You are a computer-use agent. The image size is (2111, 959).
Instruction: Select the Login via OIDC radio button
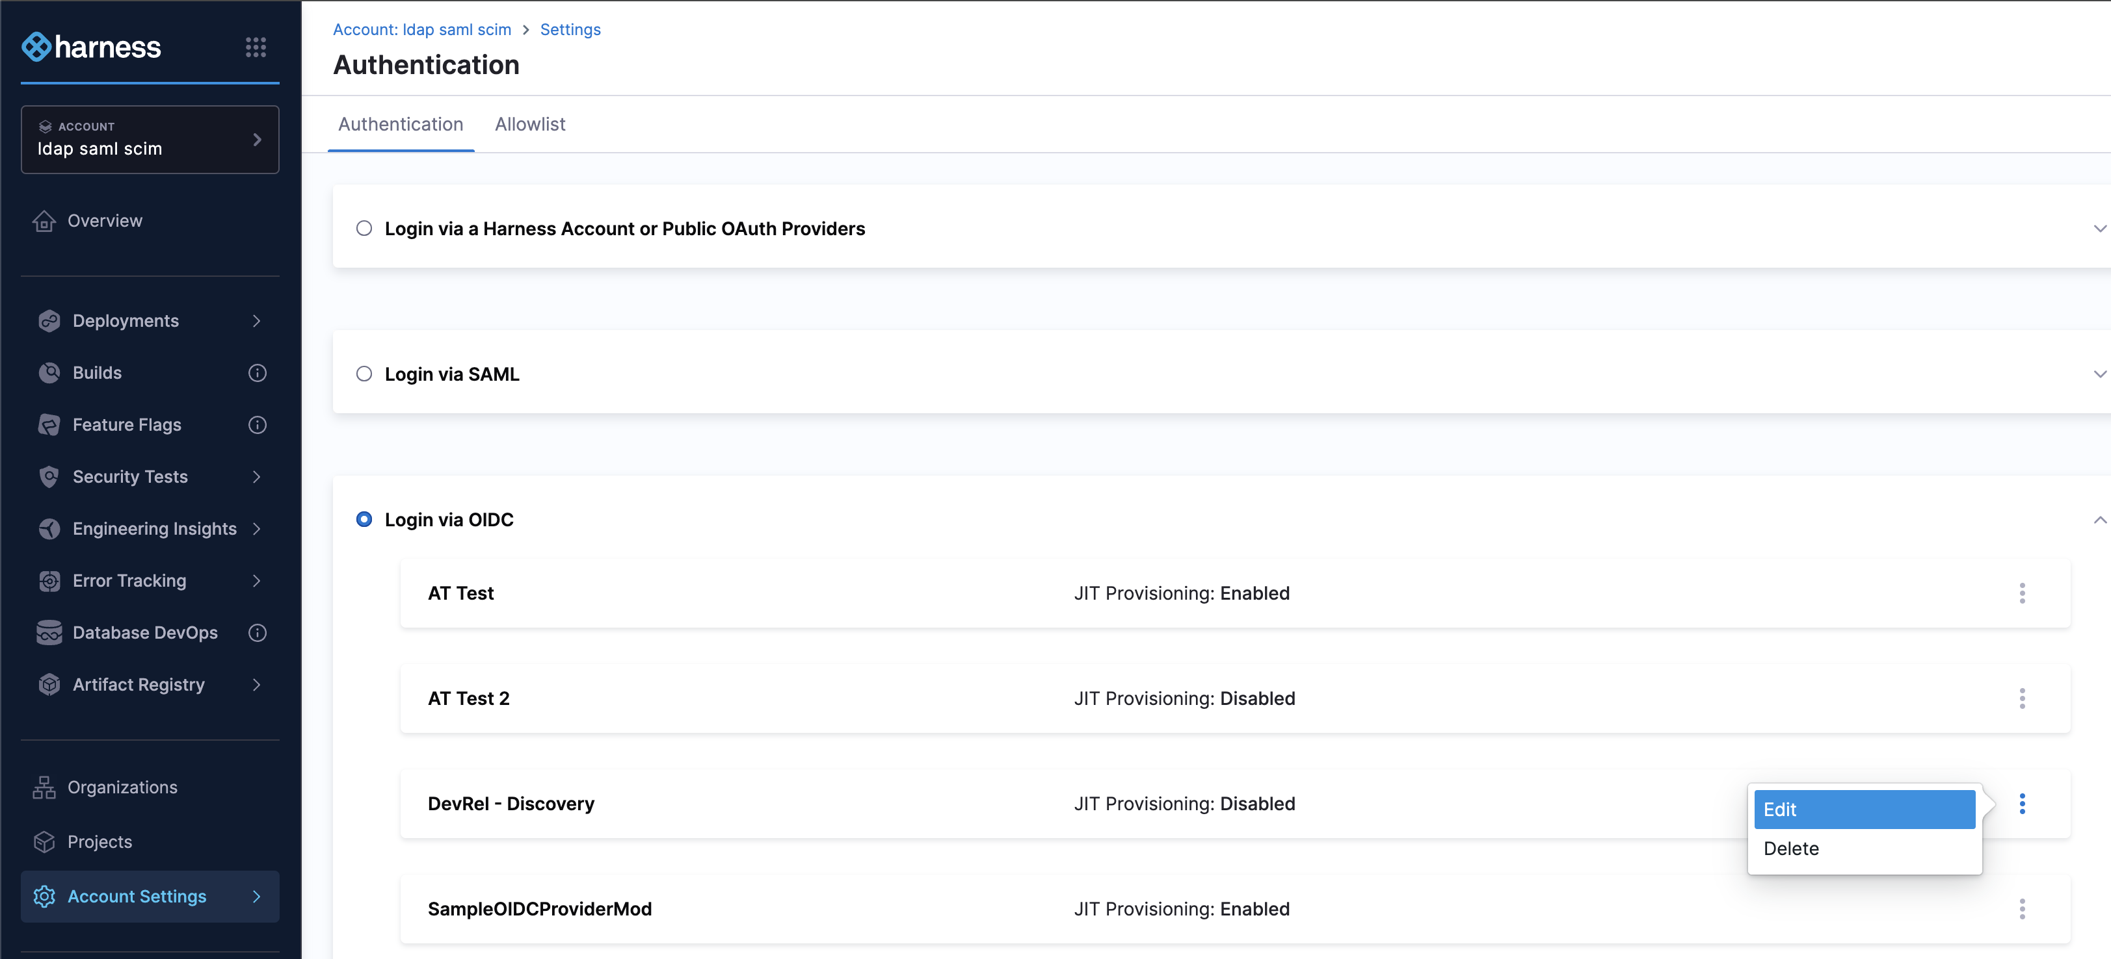364,519
